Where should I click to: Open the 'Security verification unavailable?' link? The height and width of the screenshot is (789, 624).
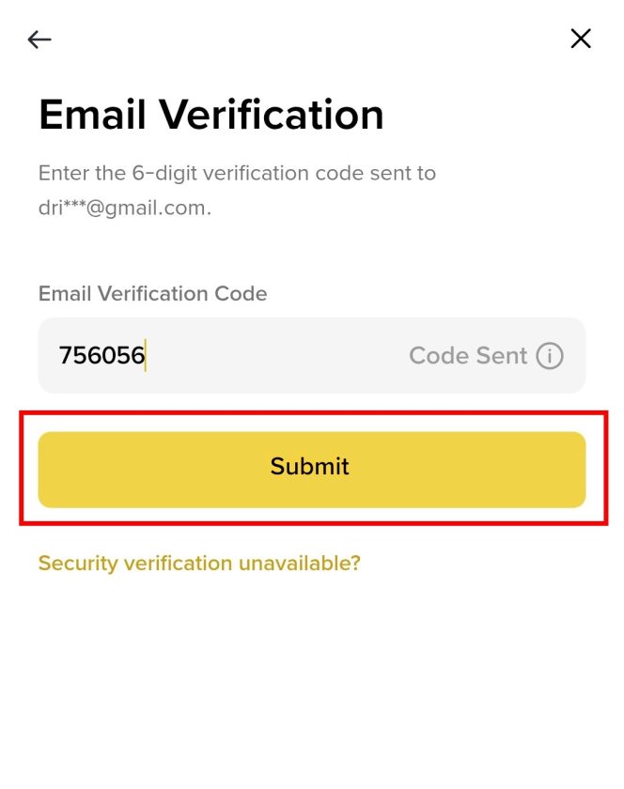(x=199, y=564)
